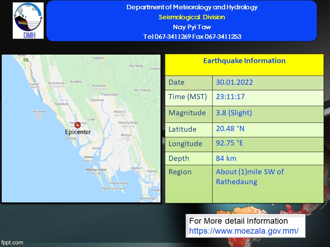The width and height of the screenshot is (330, 247).
Task: Select the Ngwarunchuang place label
Action: pyautogui.click(x=114, y=188)
